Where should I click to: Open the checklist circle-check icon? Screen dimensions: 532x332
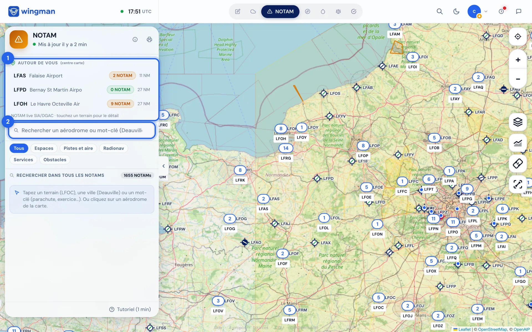tap(354, 11)
